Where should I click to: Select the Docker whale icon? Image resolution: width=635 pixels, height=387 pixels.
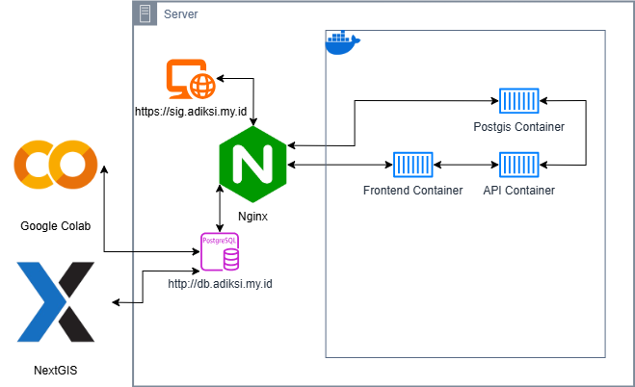[x=342, y=42]
